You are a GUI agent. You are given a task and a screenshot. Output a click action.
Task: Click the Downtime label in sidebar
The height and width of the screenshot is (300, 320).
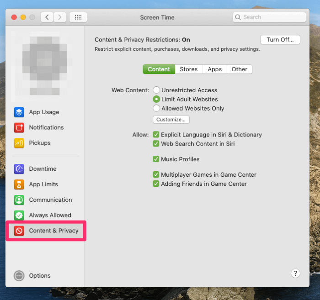point(43,169)
